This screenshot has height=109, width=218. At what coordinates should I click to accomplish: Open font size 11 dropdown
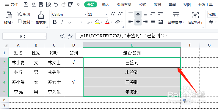coord(106,15)
